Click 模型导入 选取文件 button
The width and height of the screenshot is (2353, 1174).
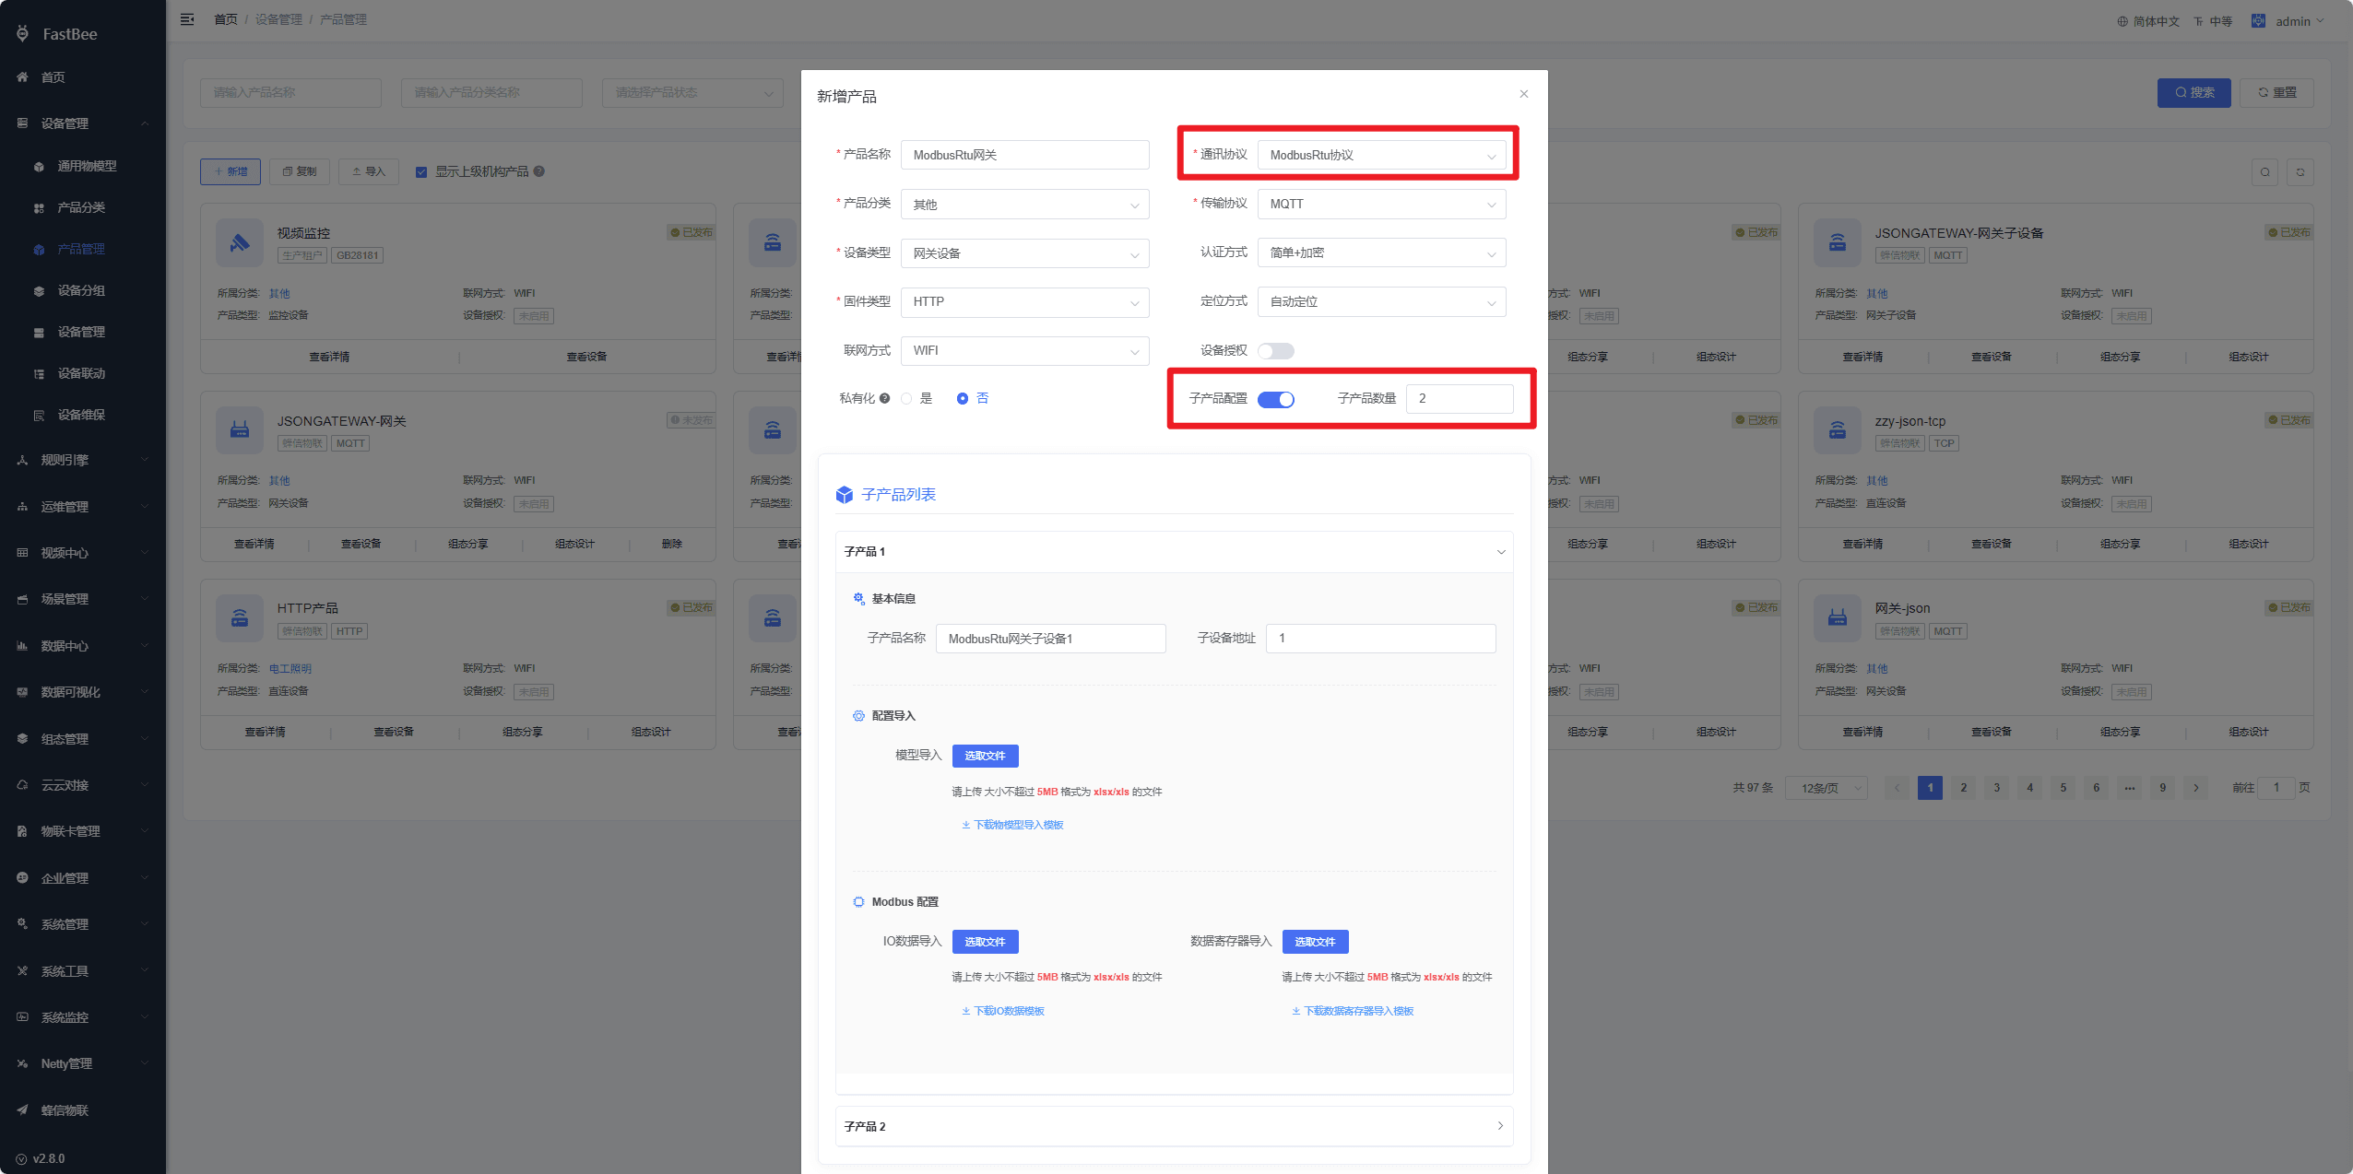pyautogui.click(x=985, y=756)
